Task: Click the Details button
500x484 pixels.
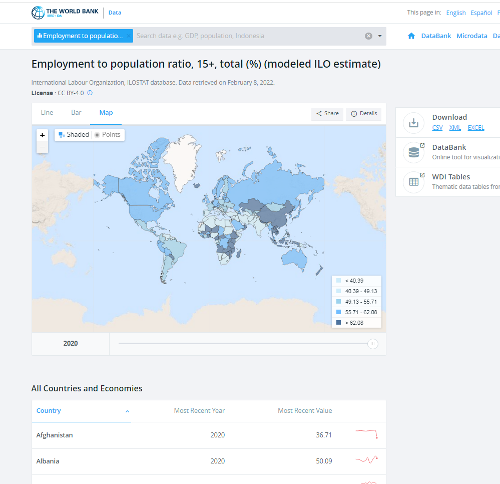Action: (x=364, y=114)
